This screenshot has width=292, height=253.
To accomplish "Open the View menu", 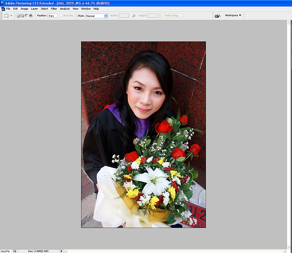I will pos(75,9).
